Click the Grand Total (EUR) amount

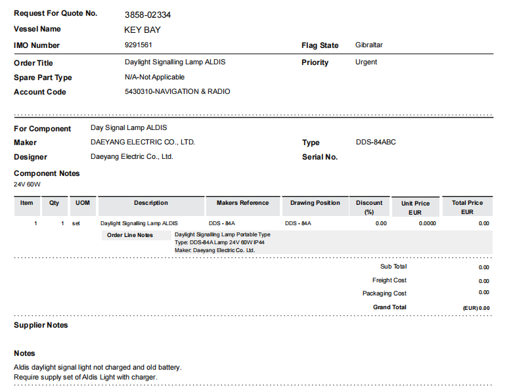476,307
